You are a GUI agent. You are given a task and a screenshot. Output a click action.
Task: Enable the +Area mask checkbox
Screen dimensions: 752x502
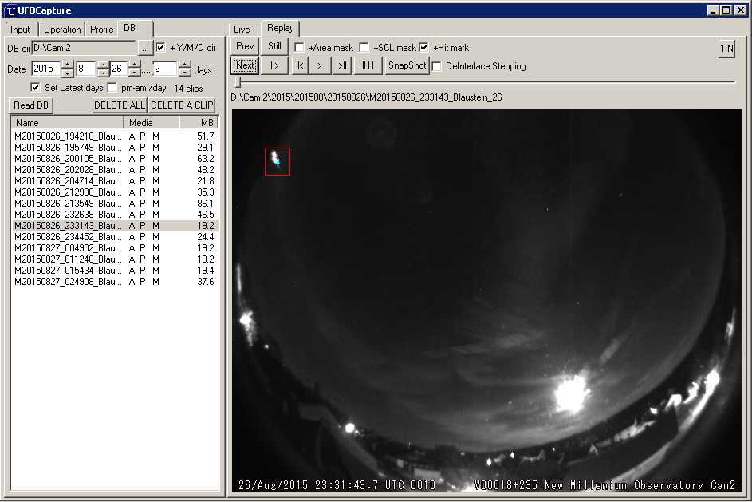coord(299,48)
